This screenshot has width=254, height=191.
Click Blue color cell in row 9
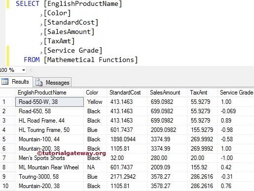pyautogui.click(x=95, y=177)
